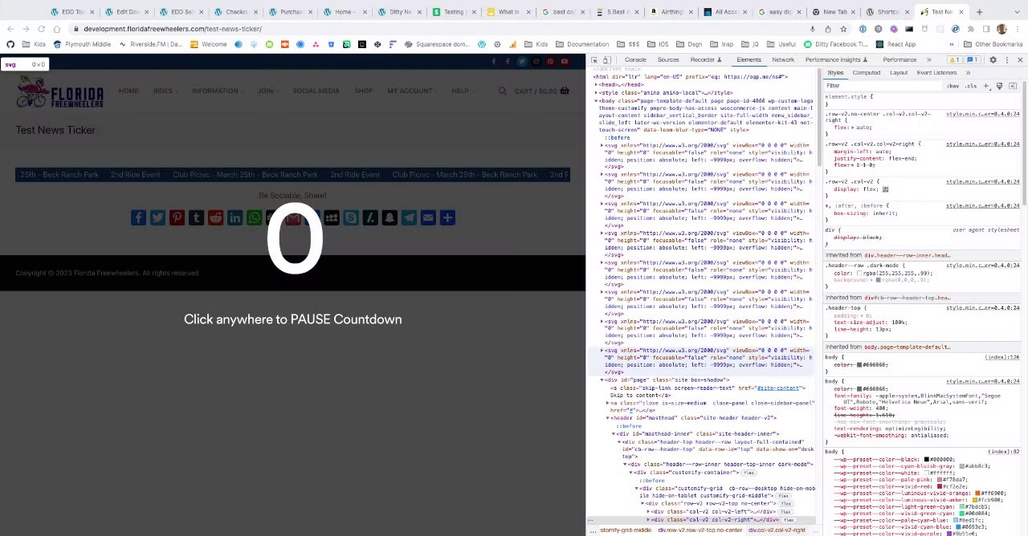The image size is (1028, 536).
Task: Collapse the div id page node
Action: pyautogui.click(x=602, y=380)
